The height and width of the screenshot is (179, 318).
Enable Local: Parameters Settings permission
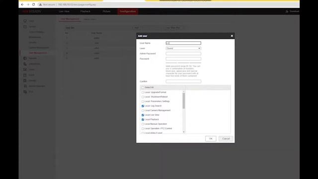(143, 101)
